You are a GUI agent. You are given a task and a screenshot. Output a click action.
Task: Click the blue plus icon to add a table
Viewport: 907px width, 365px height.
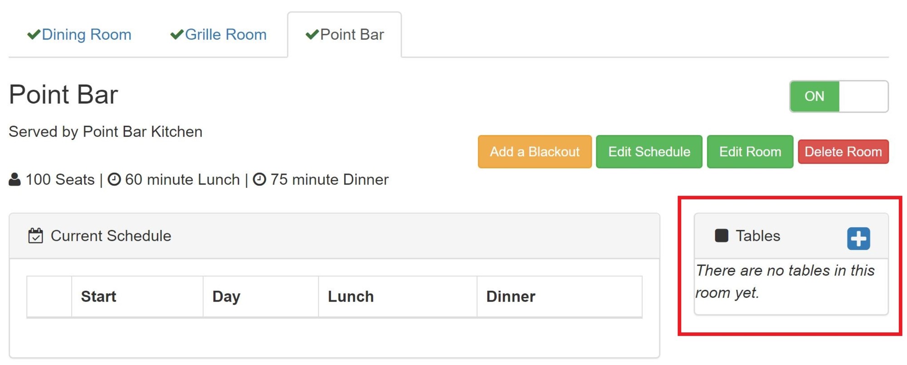858,238
